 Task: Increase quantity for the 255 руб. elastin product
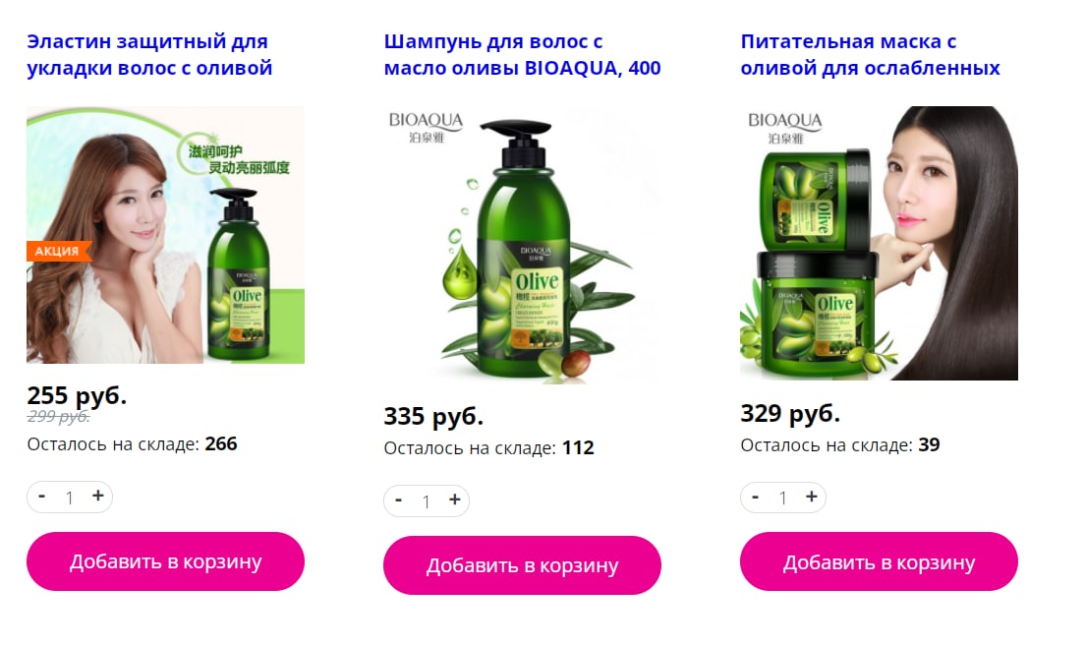pos(97,497)
